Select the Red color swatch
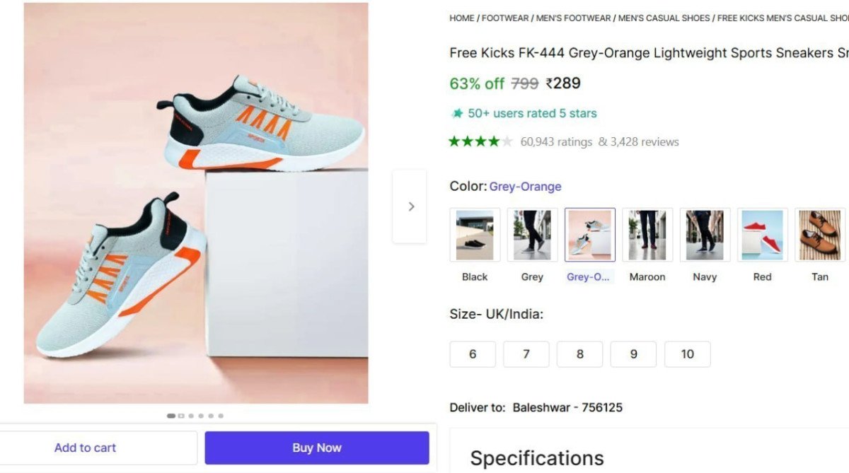 point(762,234)
